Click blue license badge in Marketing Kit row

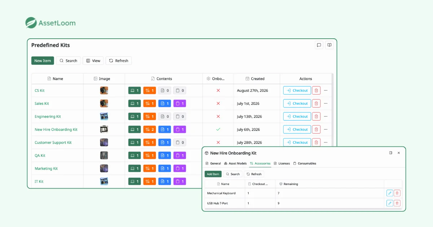pos(165,168)
